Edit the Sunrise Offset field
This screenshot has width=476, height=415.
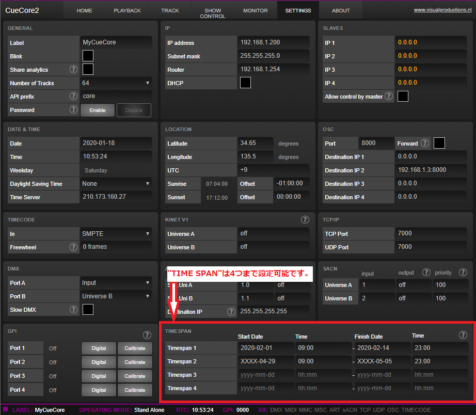tap(292, 183)
